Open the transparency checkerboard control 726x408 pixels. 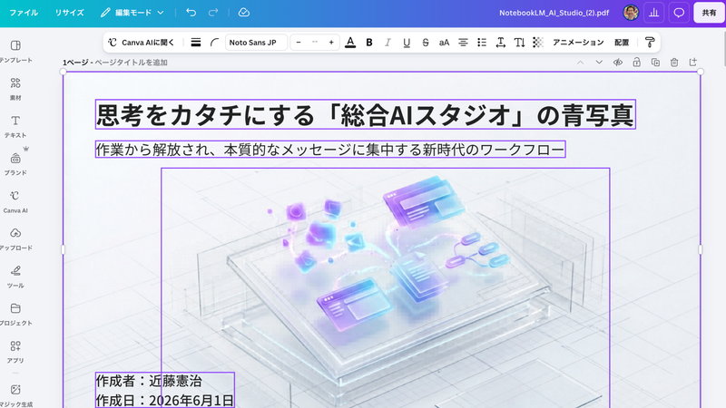click(x=538, y=43)
